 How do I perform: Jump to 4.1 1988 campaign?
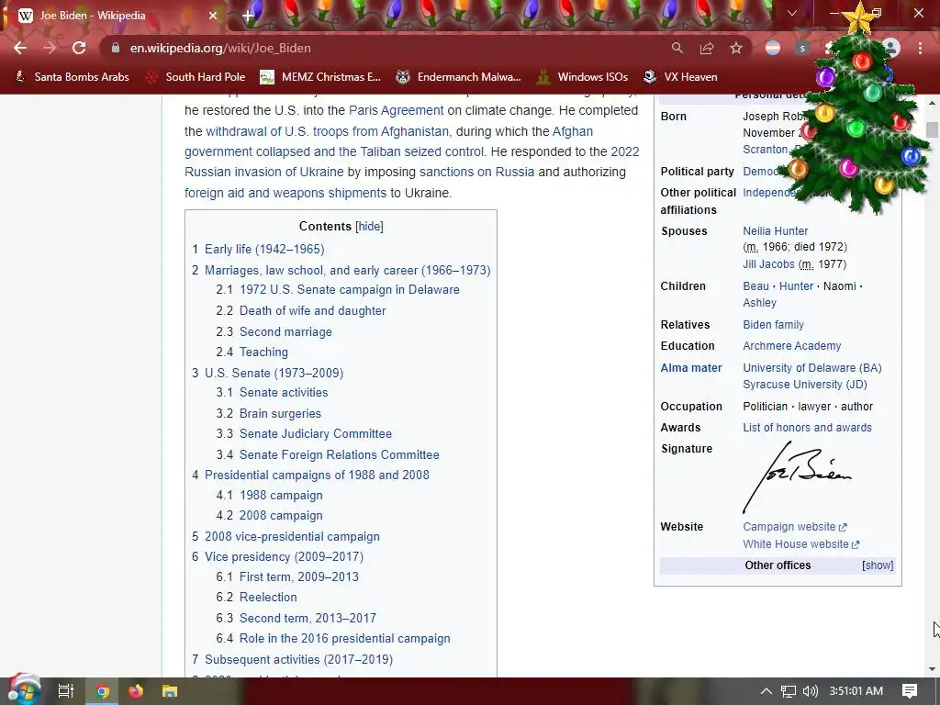click(x=281, y=495)
